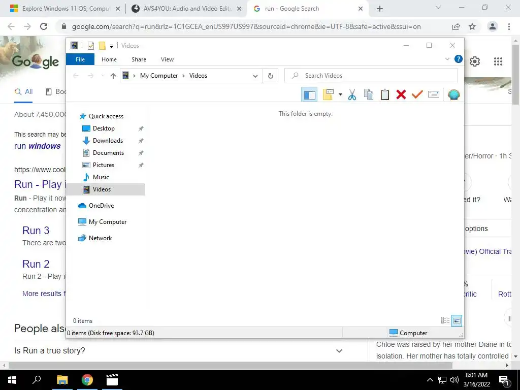
Task: Toggle the navigation pane button in Explorer toolbar
Action: tap(309, 95)
